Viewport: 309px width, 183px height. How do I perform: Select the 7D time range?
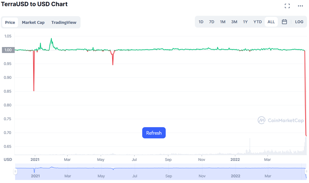click(211, 22)
